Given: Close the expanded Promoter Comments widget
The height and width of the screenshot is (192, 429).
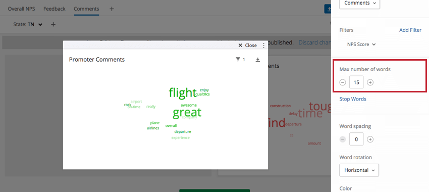Looking at the screenshot, I should pos(248,45).
